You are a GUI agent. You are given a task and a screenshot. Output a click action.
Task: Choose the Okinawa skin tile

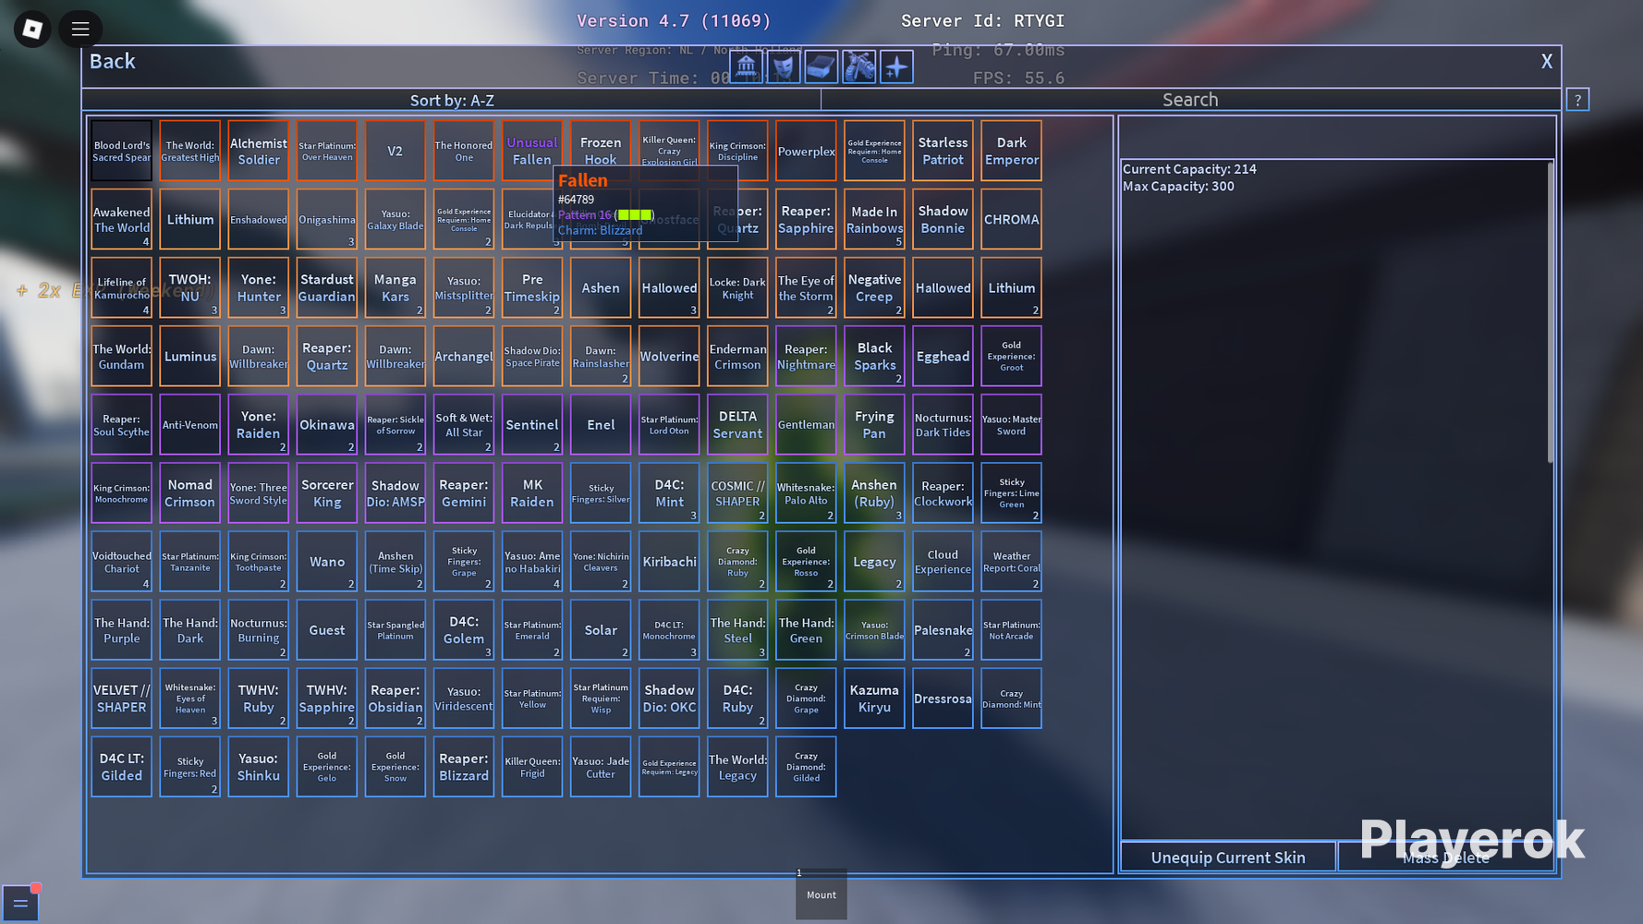coord(327,424)
